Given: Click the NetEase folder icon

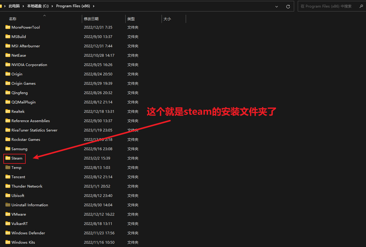Looking at the screenshot, I should coord(8,55).
